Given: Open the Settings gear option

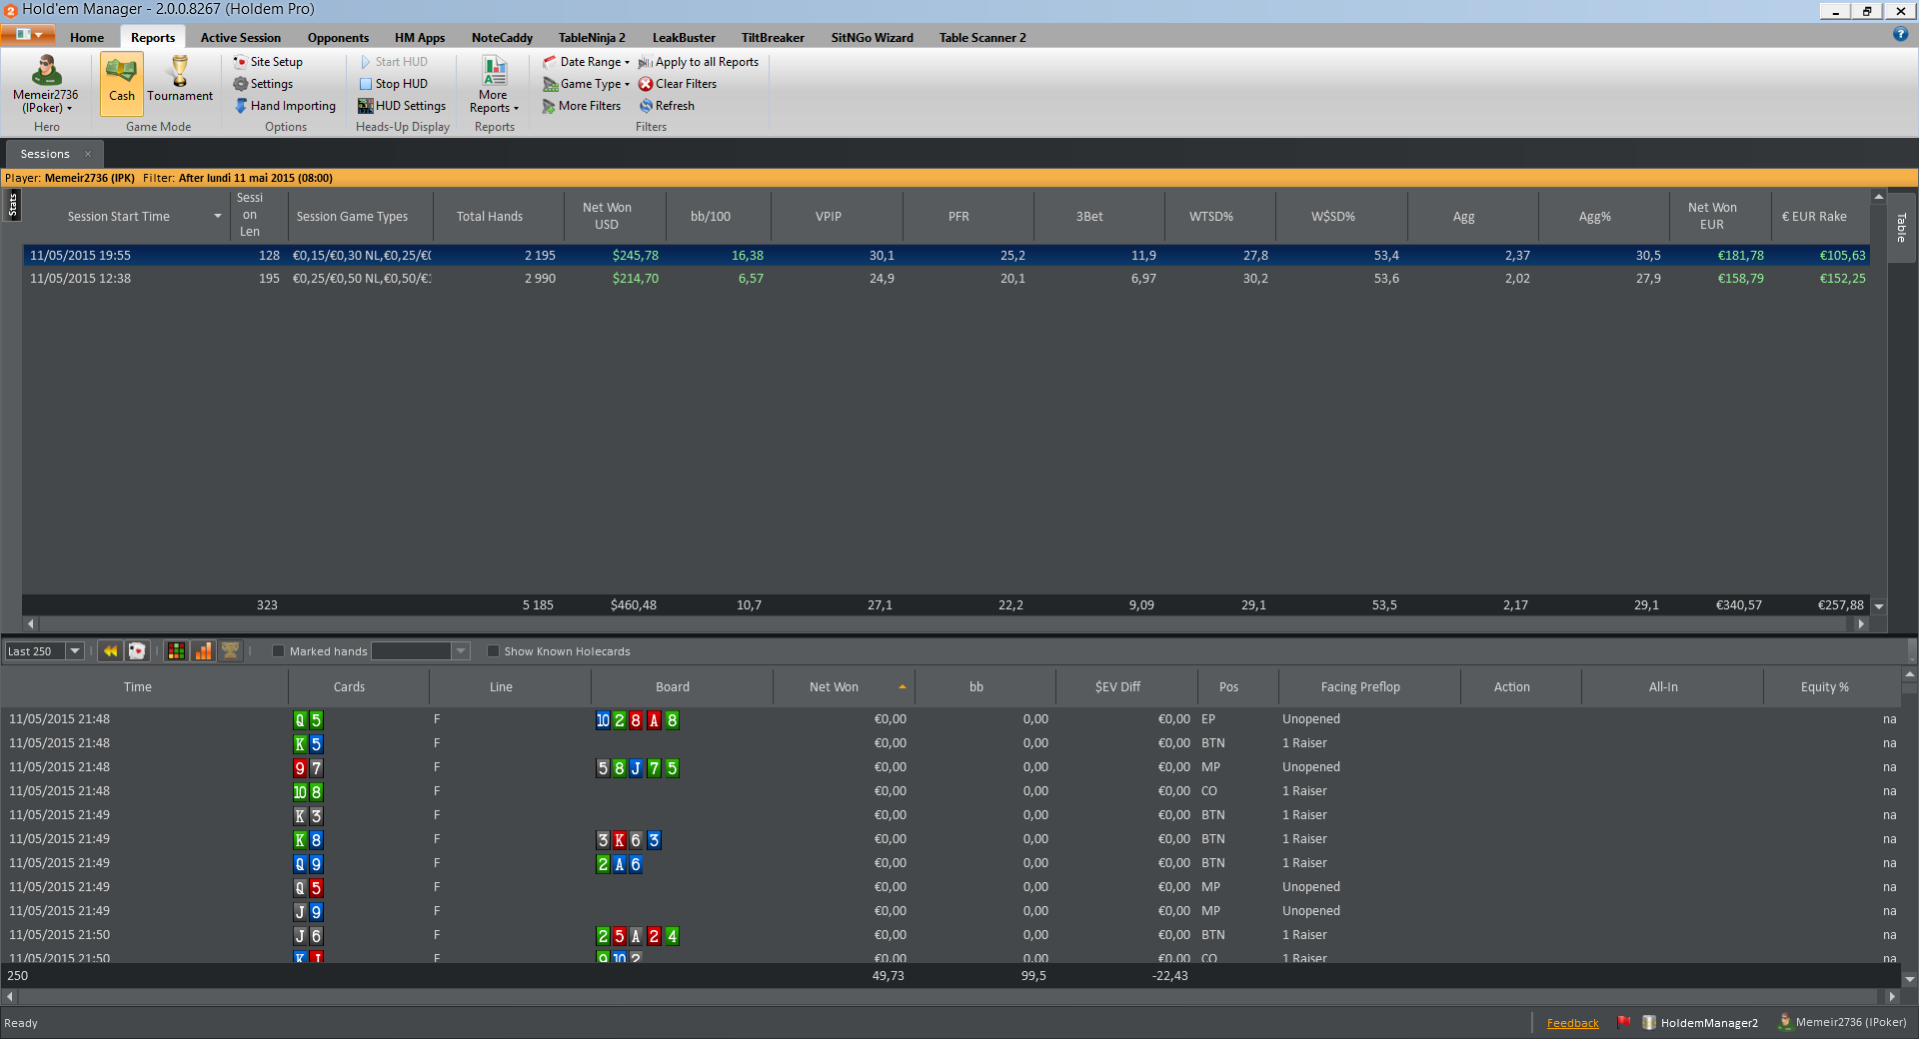Looking at the screenshot, I should (x=264, y=84).
